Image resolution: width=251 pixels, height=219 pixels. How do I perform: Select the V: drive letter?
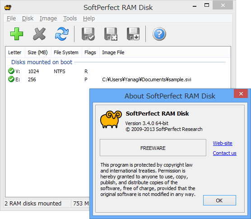click(x=18, y=71)
